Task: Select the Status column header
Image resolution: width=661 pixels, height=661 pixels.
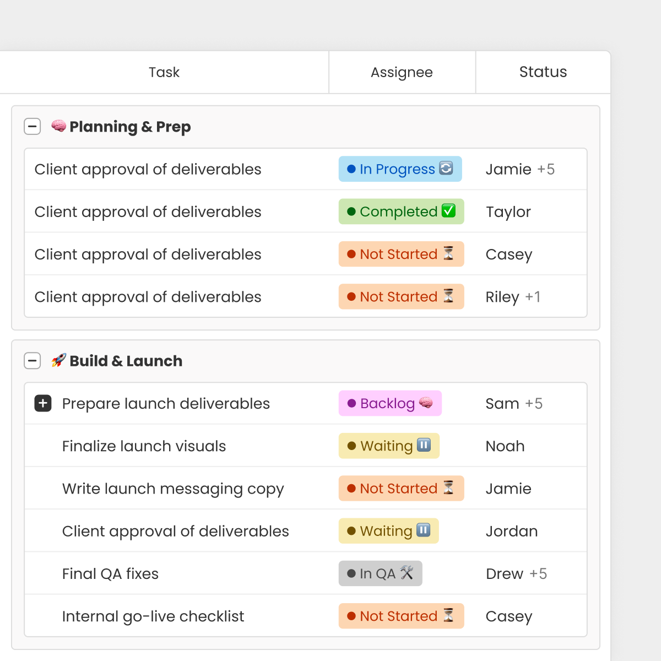Action: pos(543,72)
